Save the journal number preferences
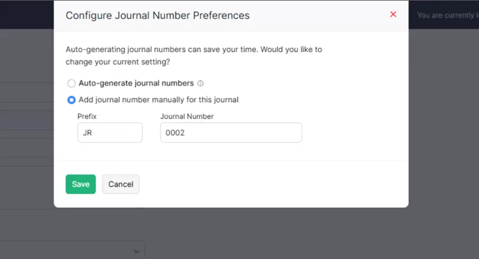Image resolution: width=479 pixels, height=259 pixels. (80, 184)
